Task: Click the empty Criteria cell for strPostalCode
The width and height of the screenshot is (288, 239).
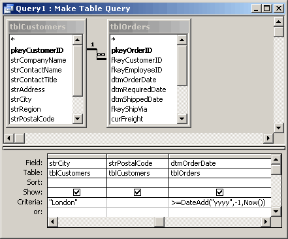Action: 138,202
